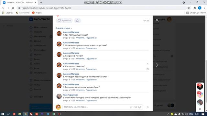This screenshot has width=207, height=116.
Task: Open Chrome profile avatar
Action: tap(200, 8)
